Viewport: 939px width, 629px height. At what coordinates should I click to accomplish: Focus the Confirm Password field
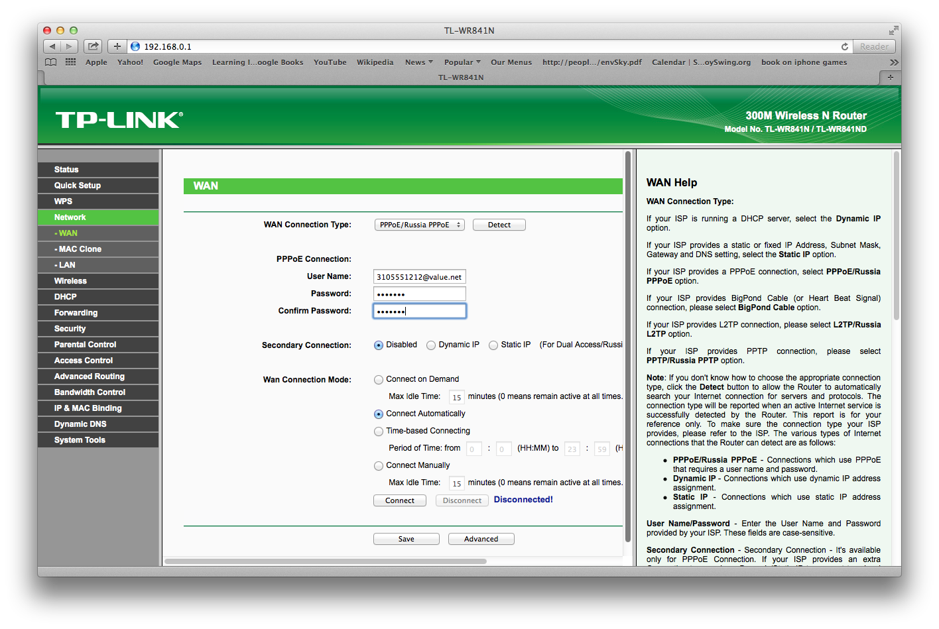(420, 311)
